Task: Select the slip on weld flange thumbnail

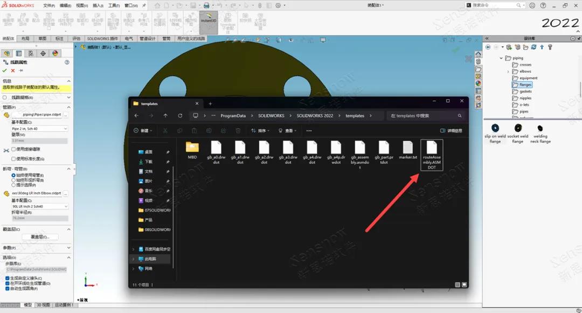Action: [x=495, y=128]
